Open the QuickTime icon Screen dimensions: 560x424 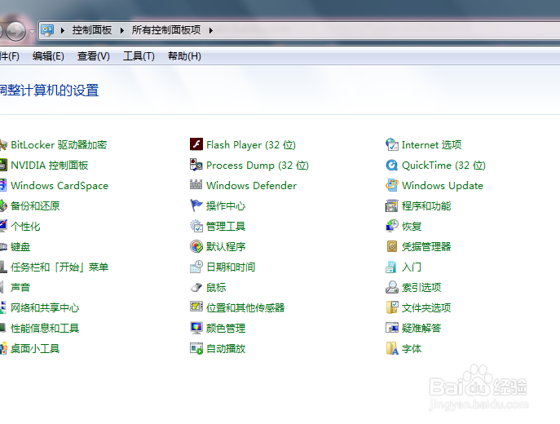click(x=392, y=165)
